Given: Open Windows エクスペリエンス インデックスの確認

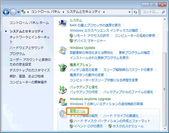Looking at the screenshot, I should point(104,30).
